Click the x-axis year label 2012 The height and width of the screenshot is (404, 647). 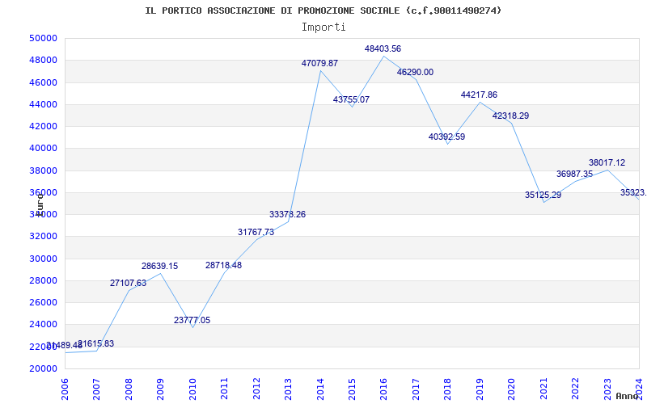(256, 389)
